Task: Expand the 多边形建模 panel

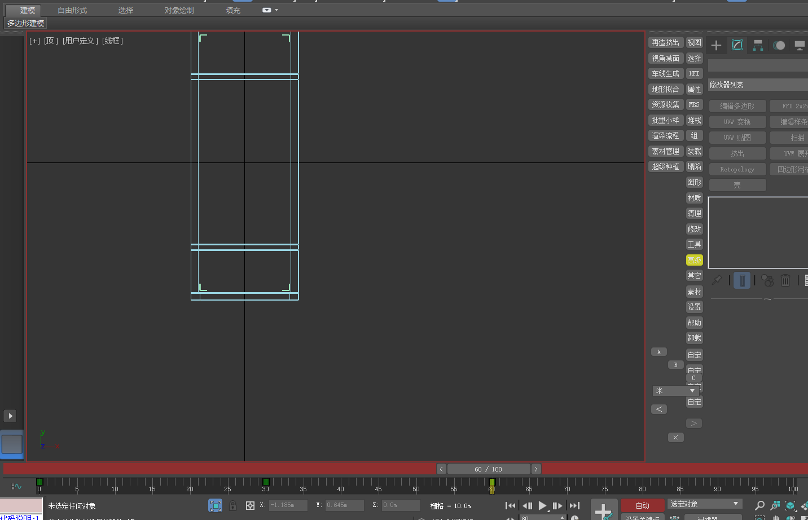Action: [25, 23]
